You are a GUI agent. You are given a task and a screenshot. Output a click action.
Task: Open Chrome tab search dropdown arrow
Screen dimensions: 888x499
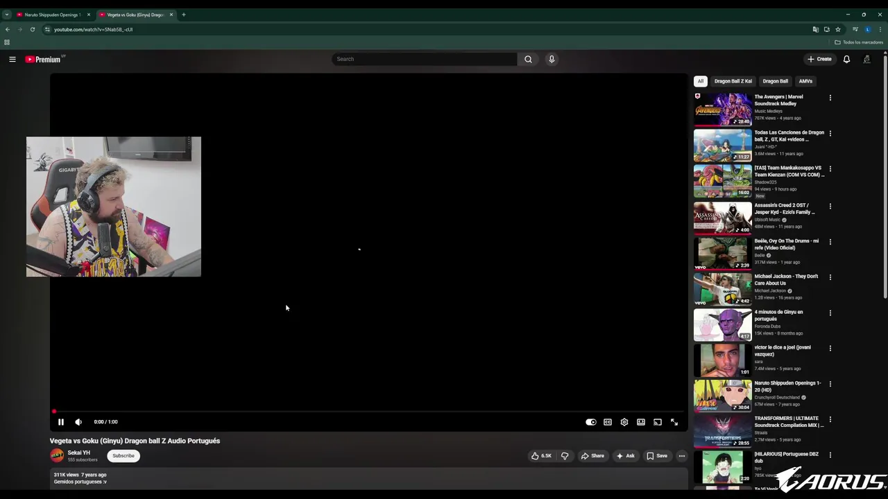coord(7,15)
